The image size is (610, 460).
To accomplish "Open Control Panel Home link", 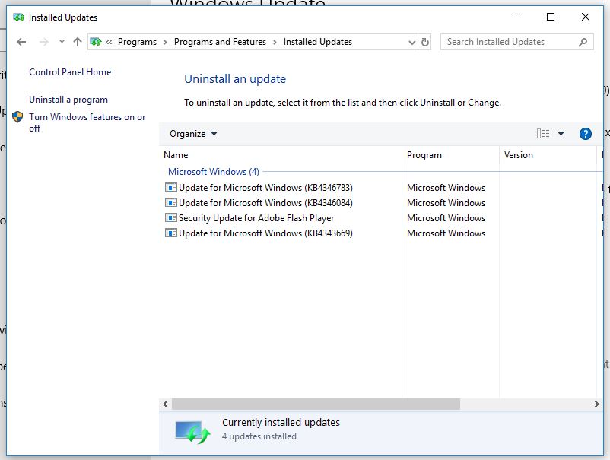I will click(70, 72).
